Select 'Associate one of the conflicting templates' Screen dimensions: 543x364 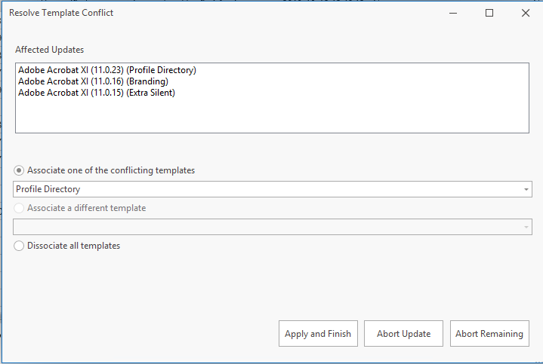coord(20,170)
